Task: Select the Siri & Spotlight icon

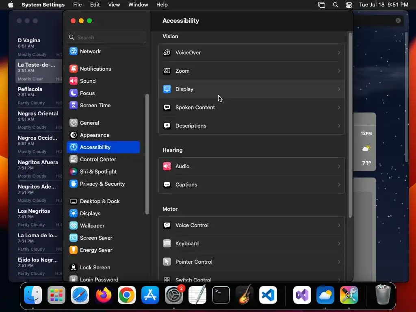Action: tap(74, 172)
